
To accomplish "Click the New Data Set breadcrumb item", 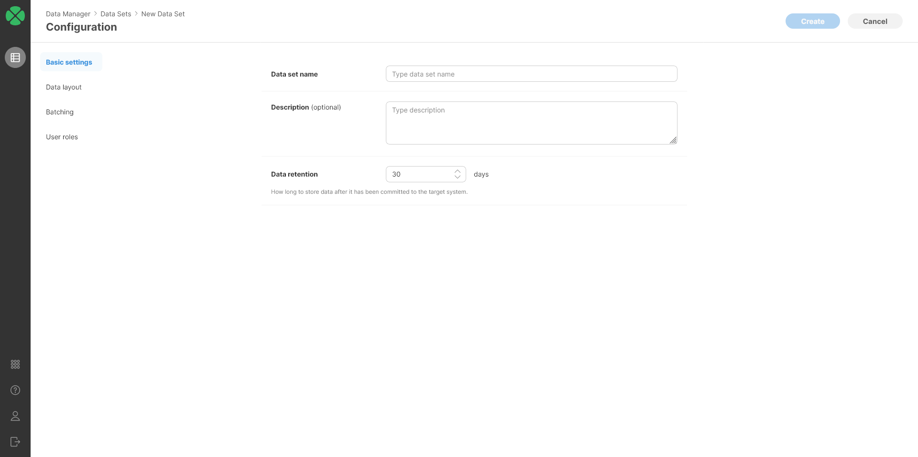I will (x=163, y=14).
